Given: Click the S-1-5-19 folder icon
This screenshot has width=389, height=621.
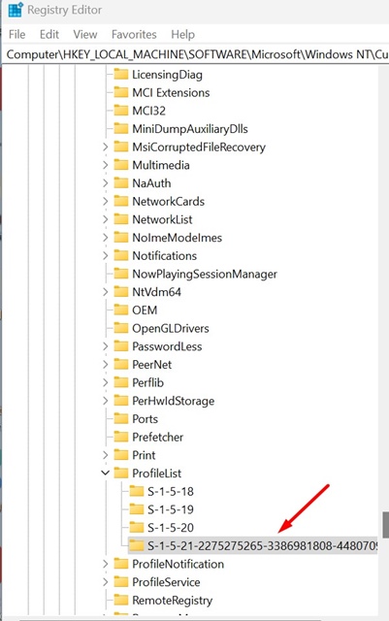Looking at the screenshot, I should 136,509.
